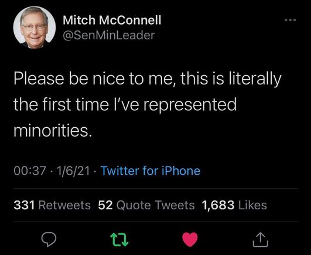Click the line "the first time I've represented"
Image resolution: width=311 pixels, height=255 pixels.
click(125, 105)
